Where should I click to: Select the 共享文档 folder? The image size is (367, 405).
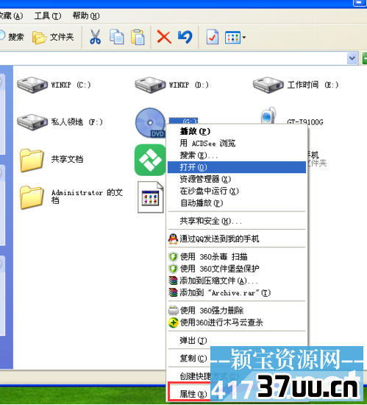[x=51, y=160]
